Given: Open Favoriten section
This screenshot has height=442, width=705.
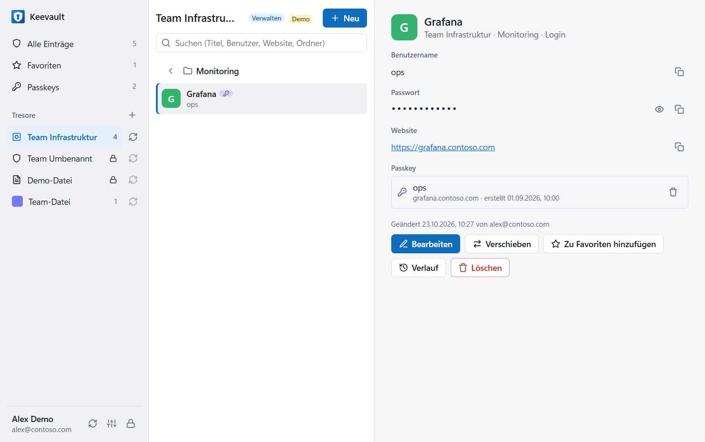Looking at the screenshot, I should (x=74, y=65).
